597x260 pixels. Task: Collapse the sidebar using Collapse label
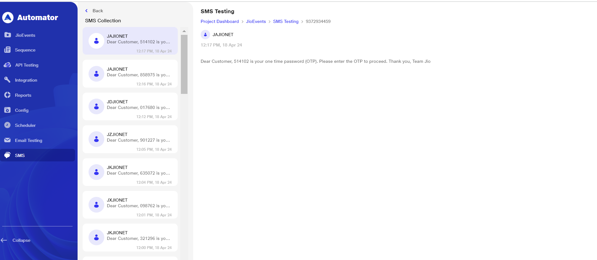pos(21,240)
